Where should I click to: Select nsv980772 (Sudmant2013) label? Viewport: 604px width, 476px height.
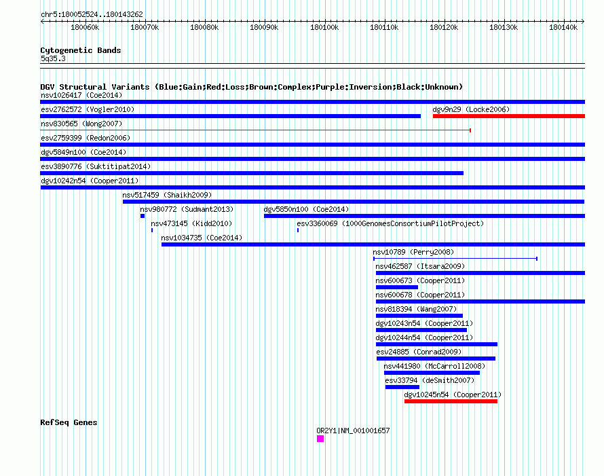[x=187, y=209]
